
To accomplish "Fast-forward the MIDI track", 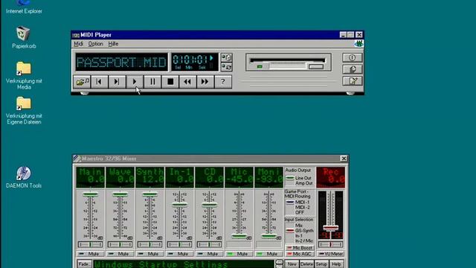I will (205, 82).
